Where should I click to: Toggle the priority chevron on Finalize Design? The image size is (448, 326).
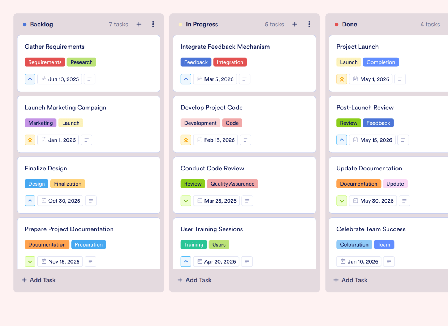coord(30,201)
